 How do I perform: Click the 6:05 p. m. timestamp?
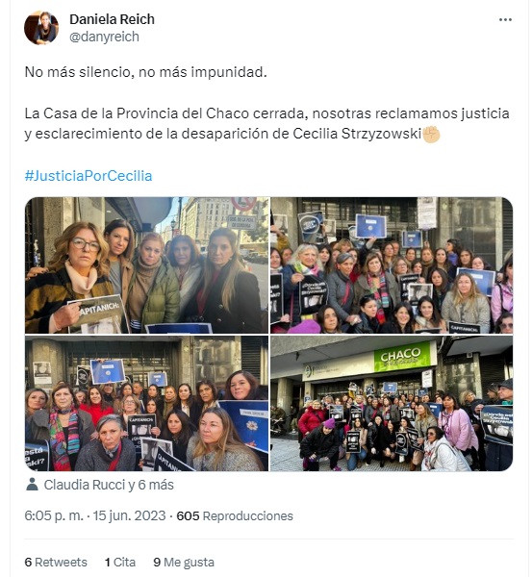[x=54, y=515]
